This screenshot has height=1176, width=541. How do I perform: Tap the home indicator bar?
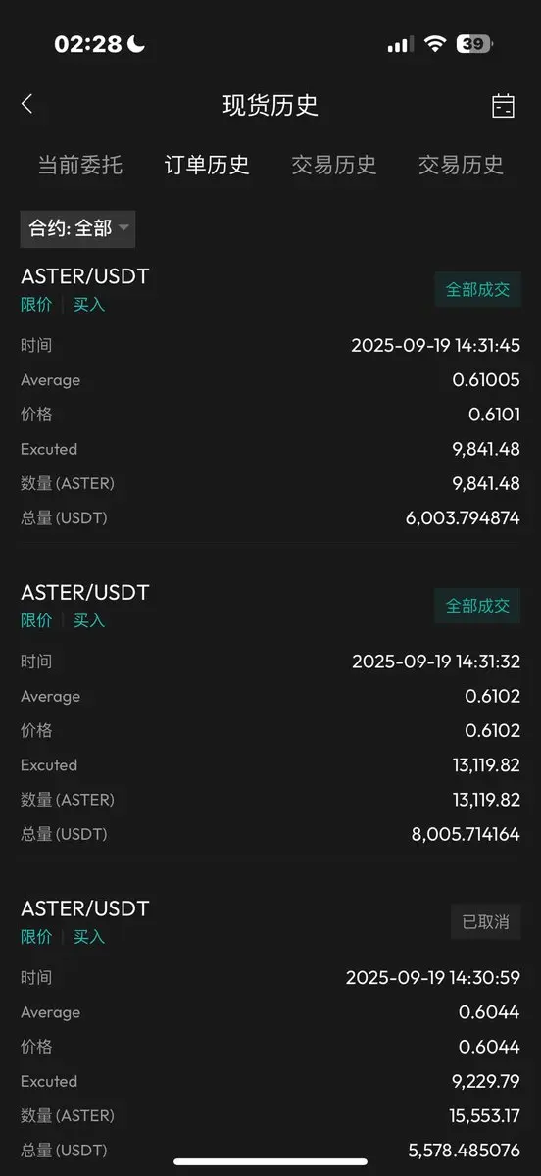(270, 1162)
